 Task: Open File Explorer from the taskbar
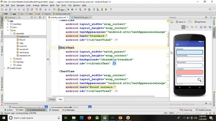tap(74, 118)
